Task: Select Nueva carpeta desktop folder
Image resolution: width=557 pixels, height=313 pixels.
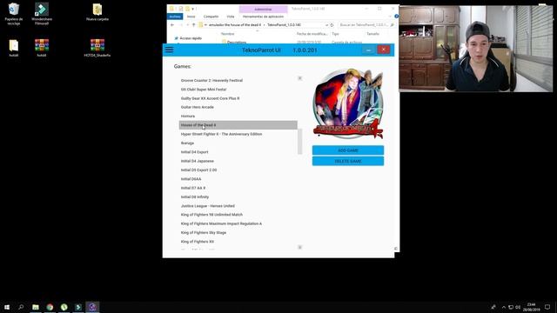Action: coord(97,12)
